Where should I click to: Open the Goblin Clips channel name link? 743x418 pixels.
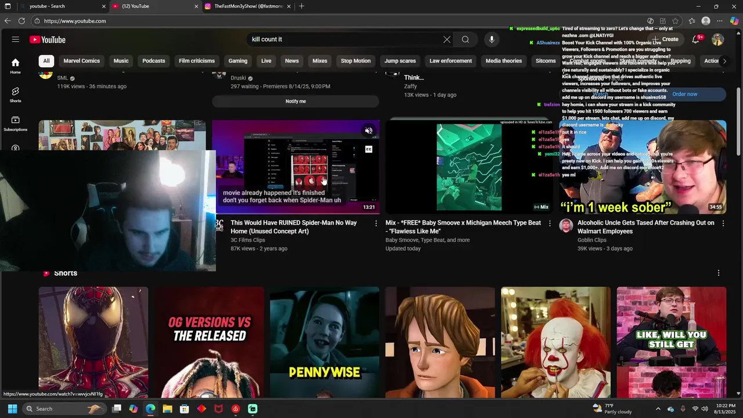[x=592, y=240]
